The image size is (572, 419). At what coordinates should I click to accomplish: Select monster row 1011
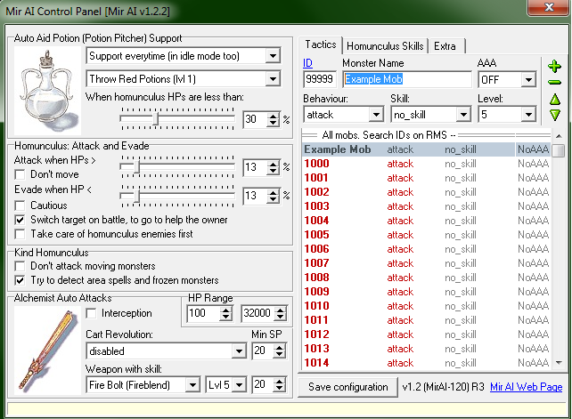426,320
